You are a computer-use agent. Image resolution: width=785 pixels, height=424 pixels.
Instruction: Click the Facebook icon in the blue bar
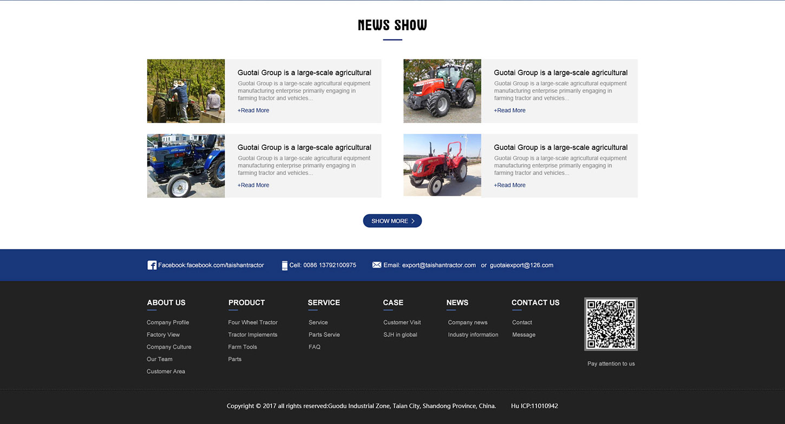click(x=152, y=265)
